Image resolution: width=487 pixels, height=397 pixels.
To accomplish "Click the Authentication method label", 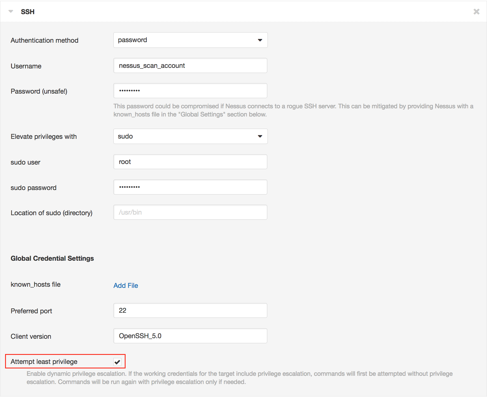I will [x=44, y=40].
